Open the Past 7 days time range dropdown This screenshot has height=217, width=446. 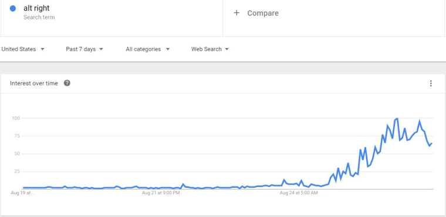[x=85, y=49]
